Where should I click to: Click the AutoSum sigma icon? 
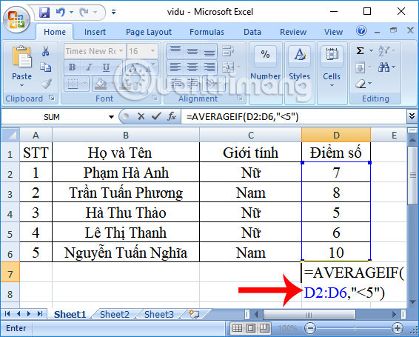click(361, 51)
